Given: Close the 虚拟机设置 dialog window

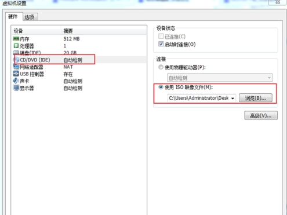Looking at the screenshot, I should 277,2.
